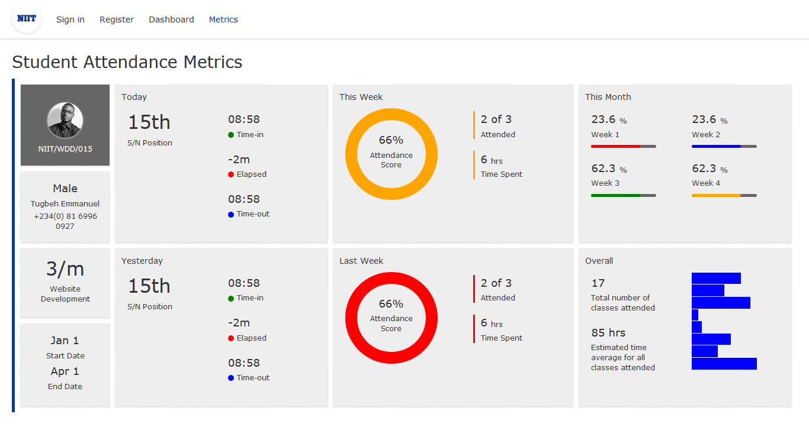This screenshot has width=809, height=427.
Task: Click the NIIT/WDD/015 student ID
Action: tap(65, 149)
